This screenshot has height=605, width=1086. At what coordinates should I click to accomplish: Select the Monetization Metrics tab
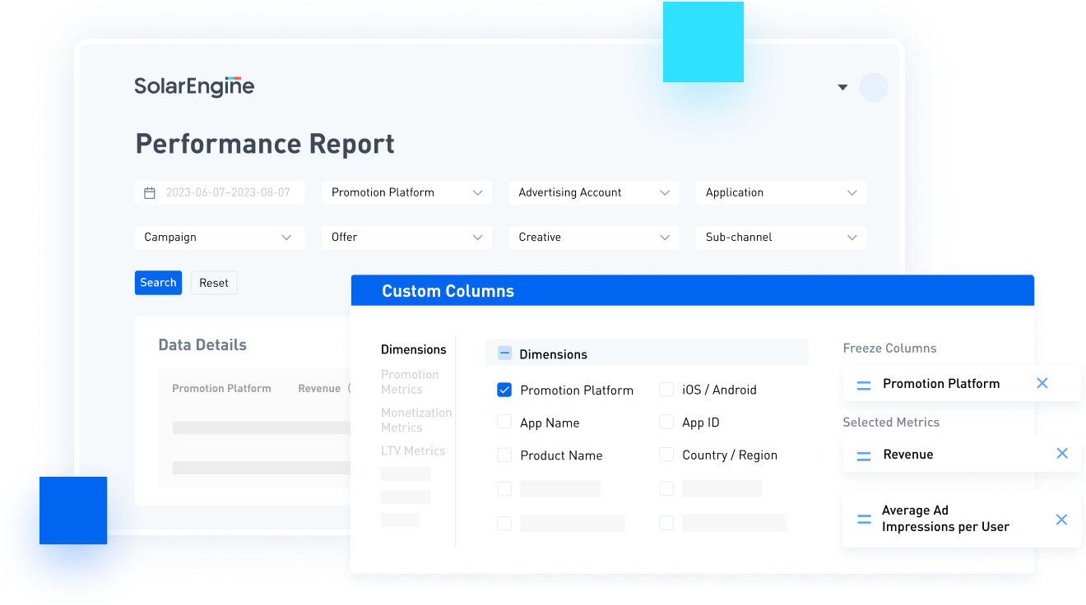416,420
